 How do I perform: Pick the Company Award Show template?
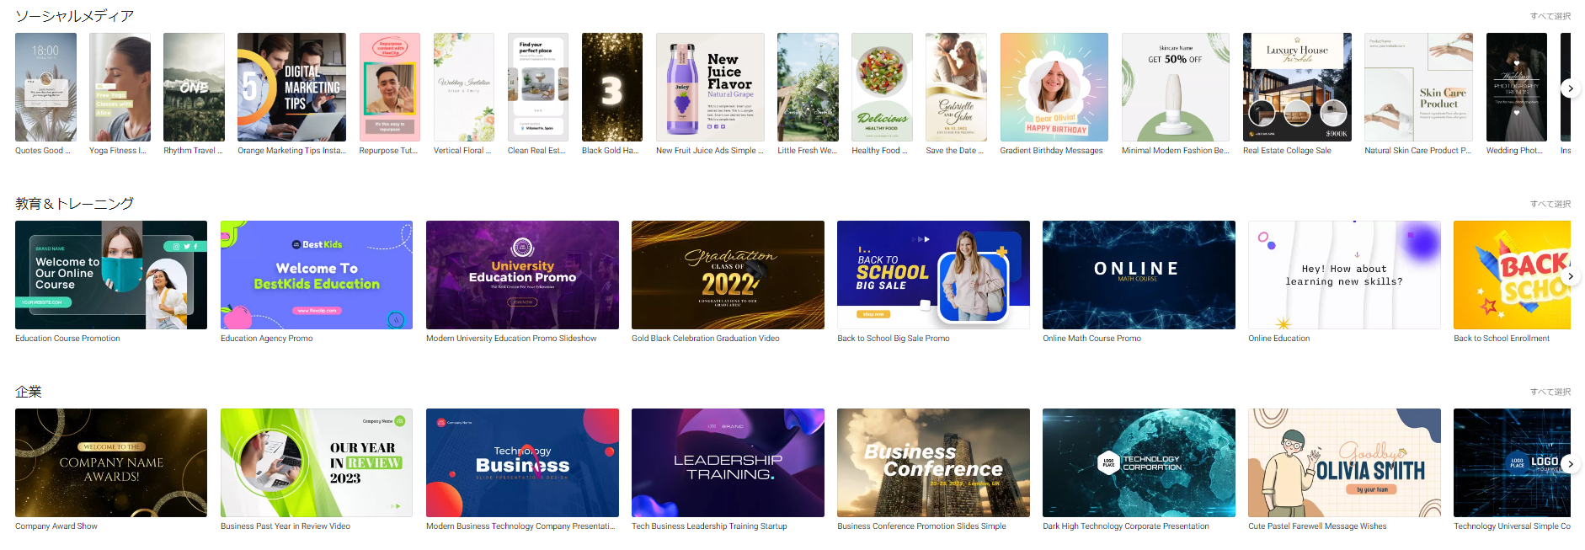tap(111, 463)
